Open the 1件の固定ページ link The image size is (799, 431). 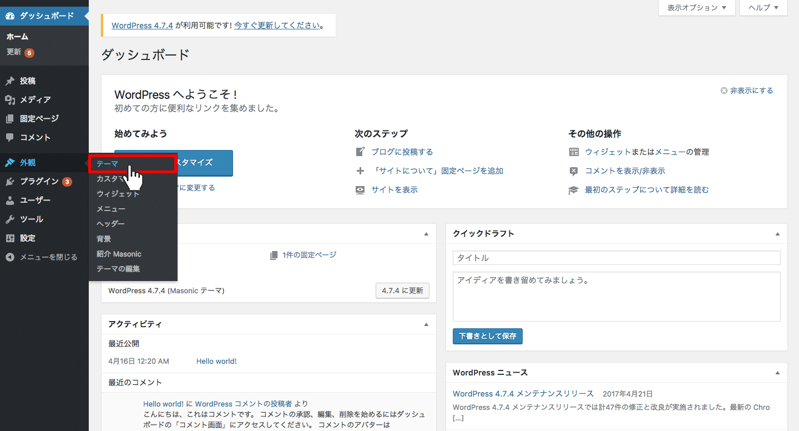pos(309,255)
